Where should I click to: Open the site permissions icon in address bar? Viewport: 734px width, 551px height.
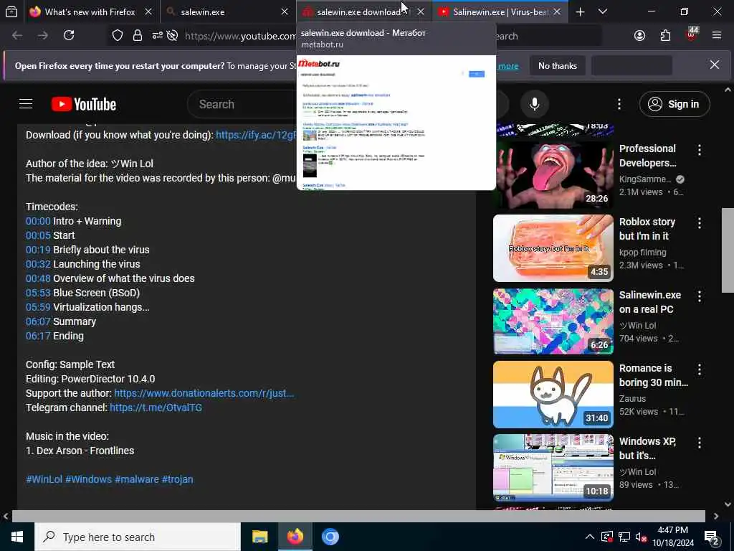[x=157, y=36]
